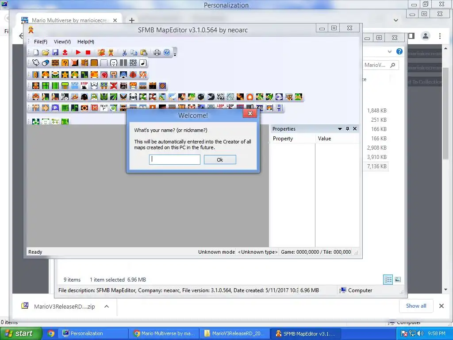Select the hand pointer tool
This screenshot has width=453, height=340.
pyautogui.click(x=36, y=63)
